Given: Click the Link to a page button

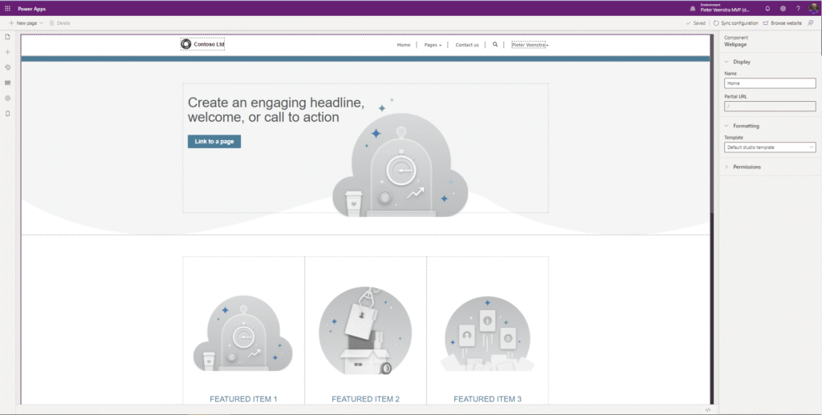Looking at the screenshot, I should [214, 141].
